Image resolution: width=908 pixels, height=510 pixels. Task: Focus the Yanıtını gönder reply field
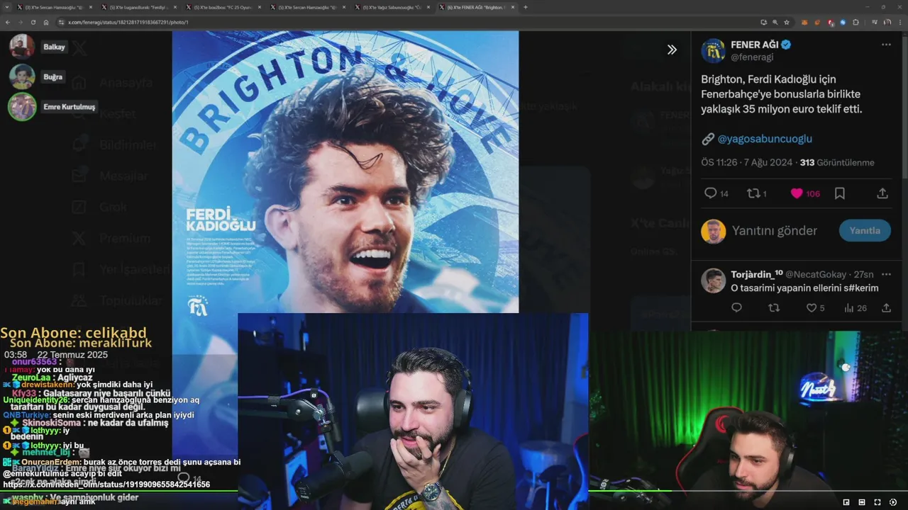pyautogui.click(x=775, y=231)
